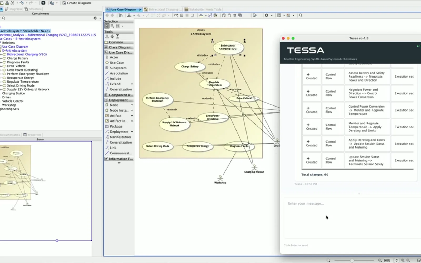
Task: Click the black T icon in toolbar
Action: 43,3
